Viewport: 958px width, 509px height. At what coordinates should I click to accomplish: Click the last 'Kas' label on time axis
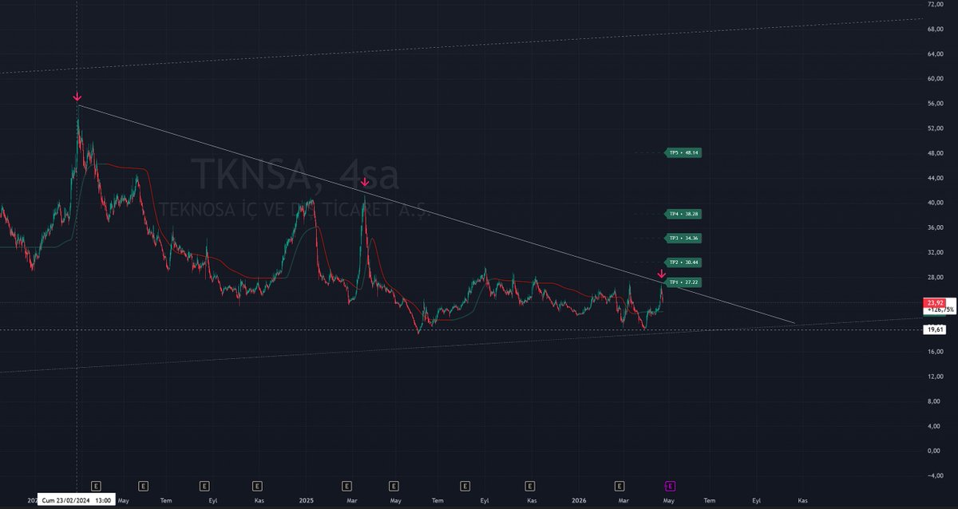(x=802, y=501)
